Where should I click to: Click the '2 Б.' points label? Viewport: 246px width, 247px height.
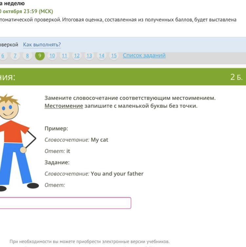[236, 77]
